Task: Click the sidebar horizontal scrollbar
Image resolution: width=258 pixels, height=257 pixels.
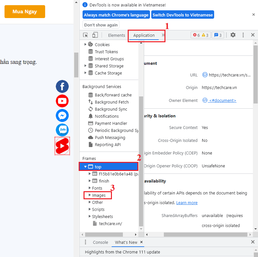Action: point(104,234)
